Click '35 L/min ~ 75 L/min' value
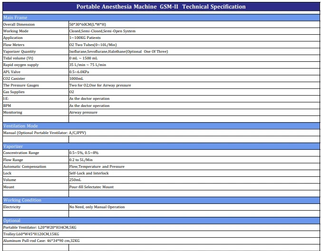321x251 pixels. (88, 65)
